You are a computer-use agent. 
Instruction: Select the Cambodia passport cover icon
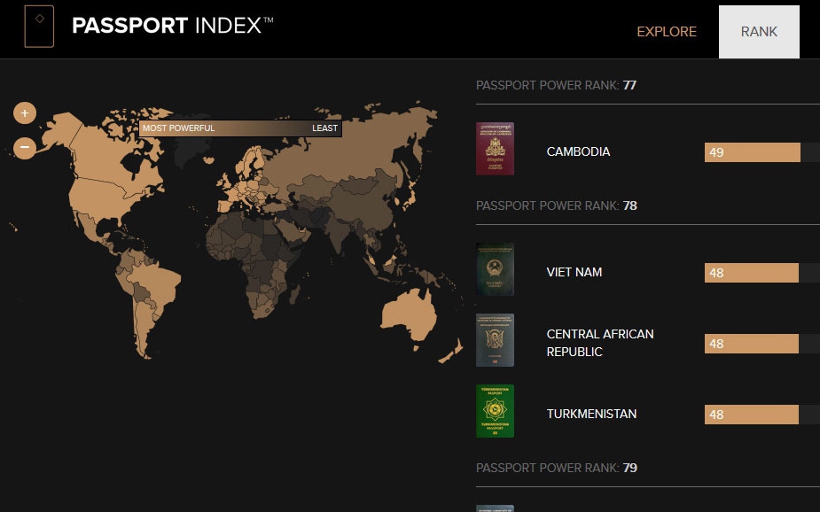point(495,148)
